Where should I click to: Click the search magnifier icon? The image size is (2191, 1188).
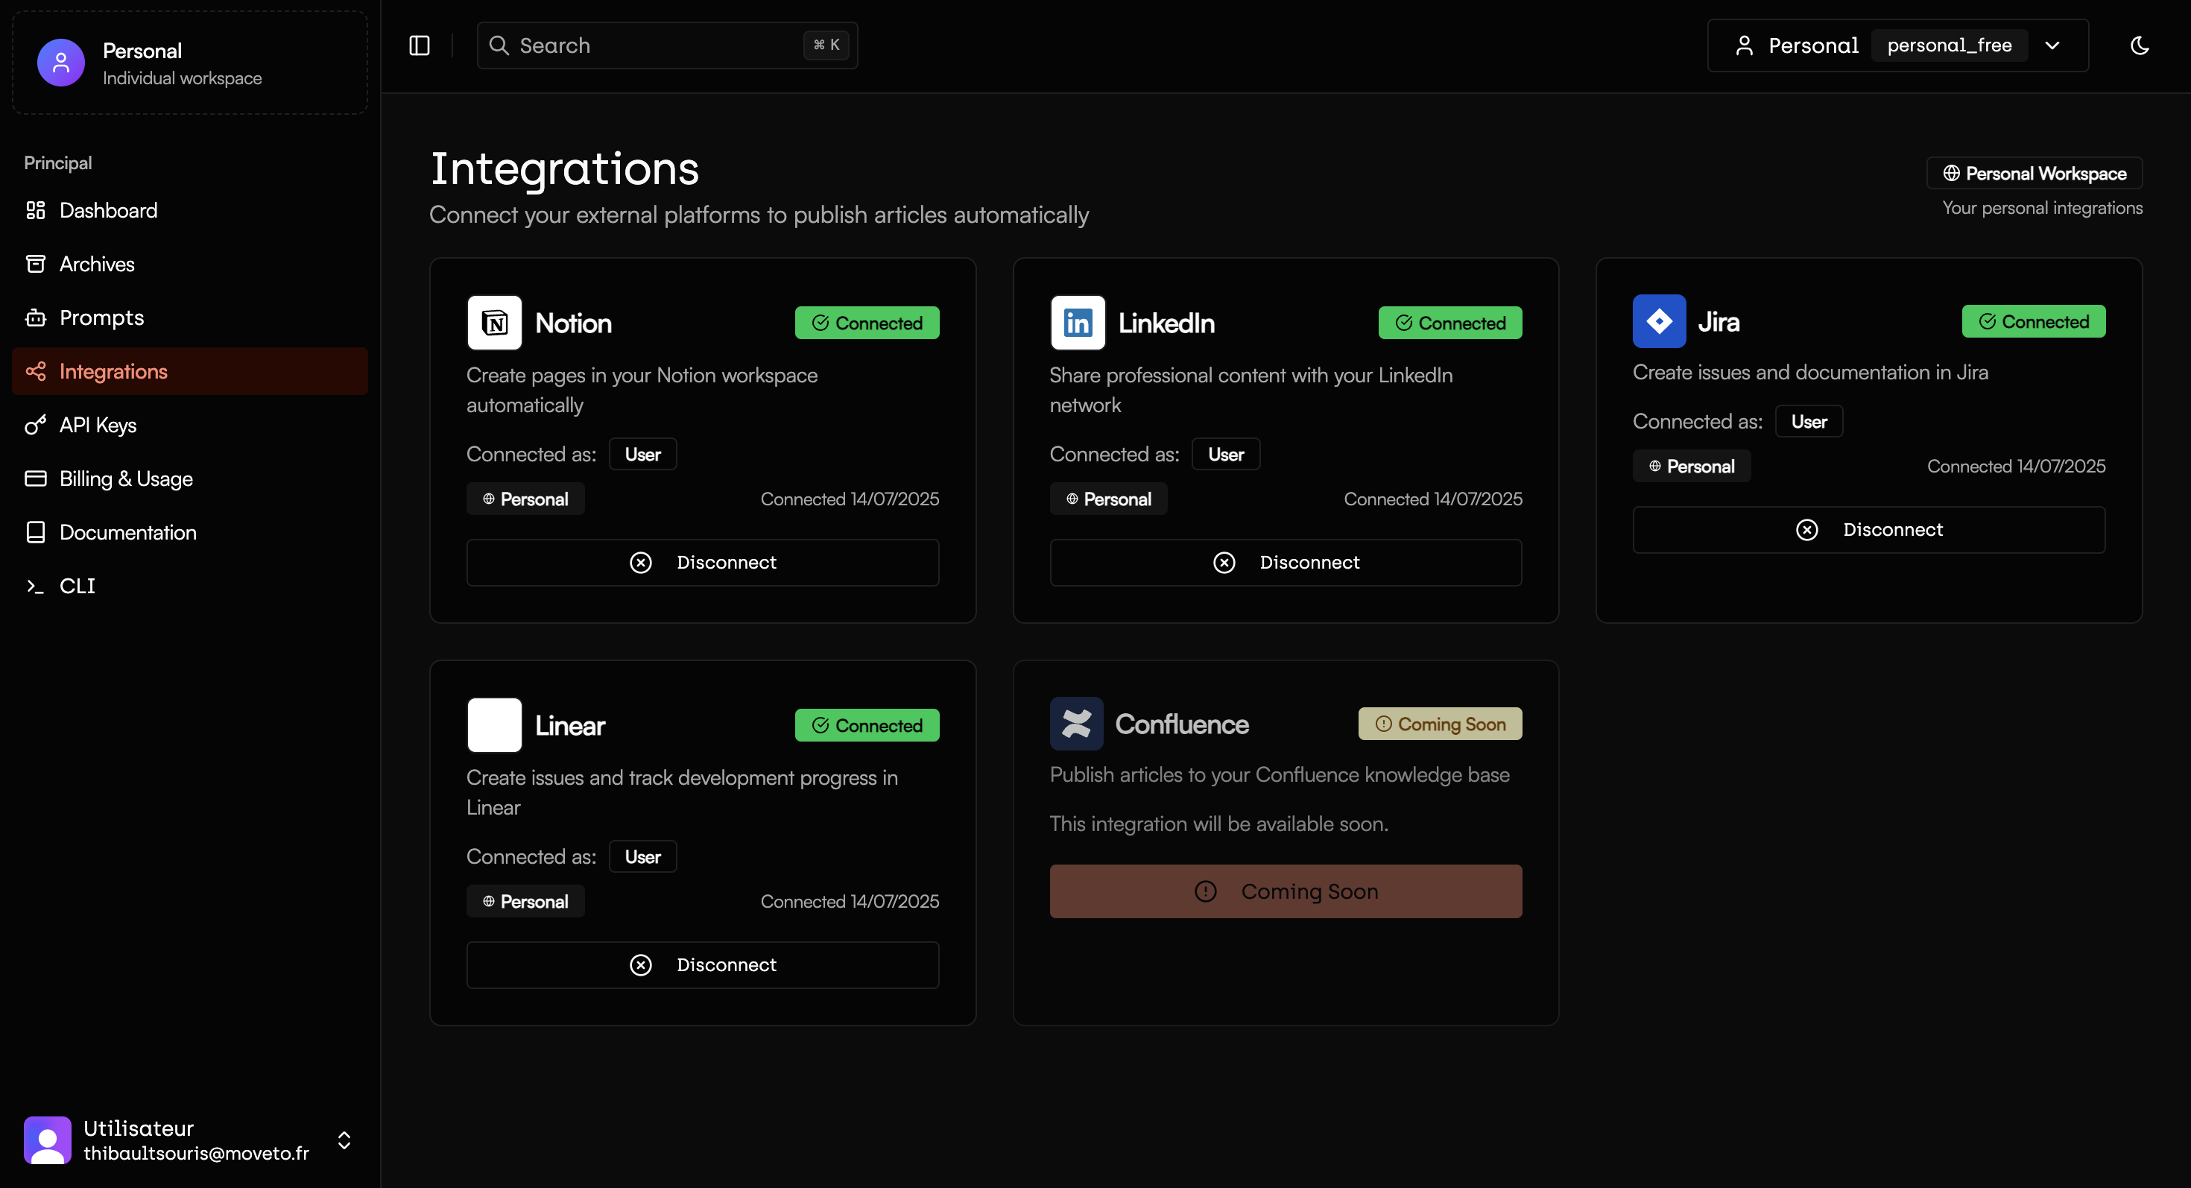499,45
